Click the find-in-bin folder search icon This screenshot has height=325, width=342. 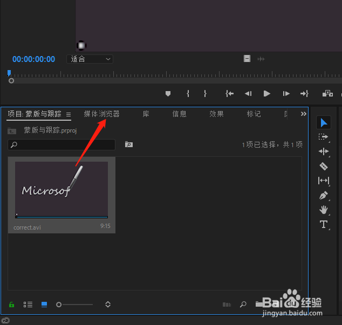coord(129,144)
